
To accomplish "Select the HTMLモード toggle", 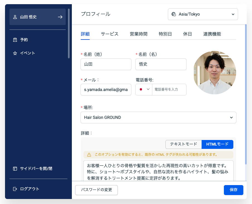I will click(217, 144).
